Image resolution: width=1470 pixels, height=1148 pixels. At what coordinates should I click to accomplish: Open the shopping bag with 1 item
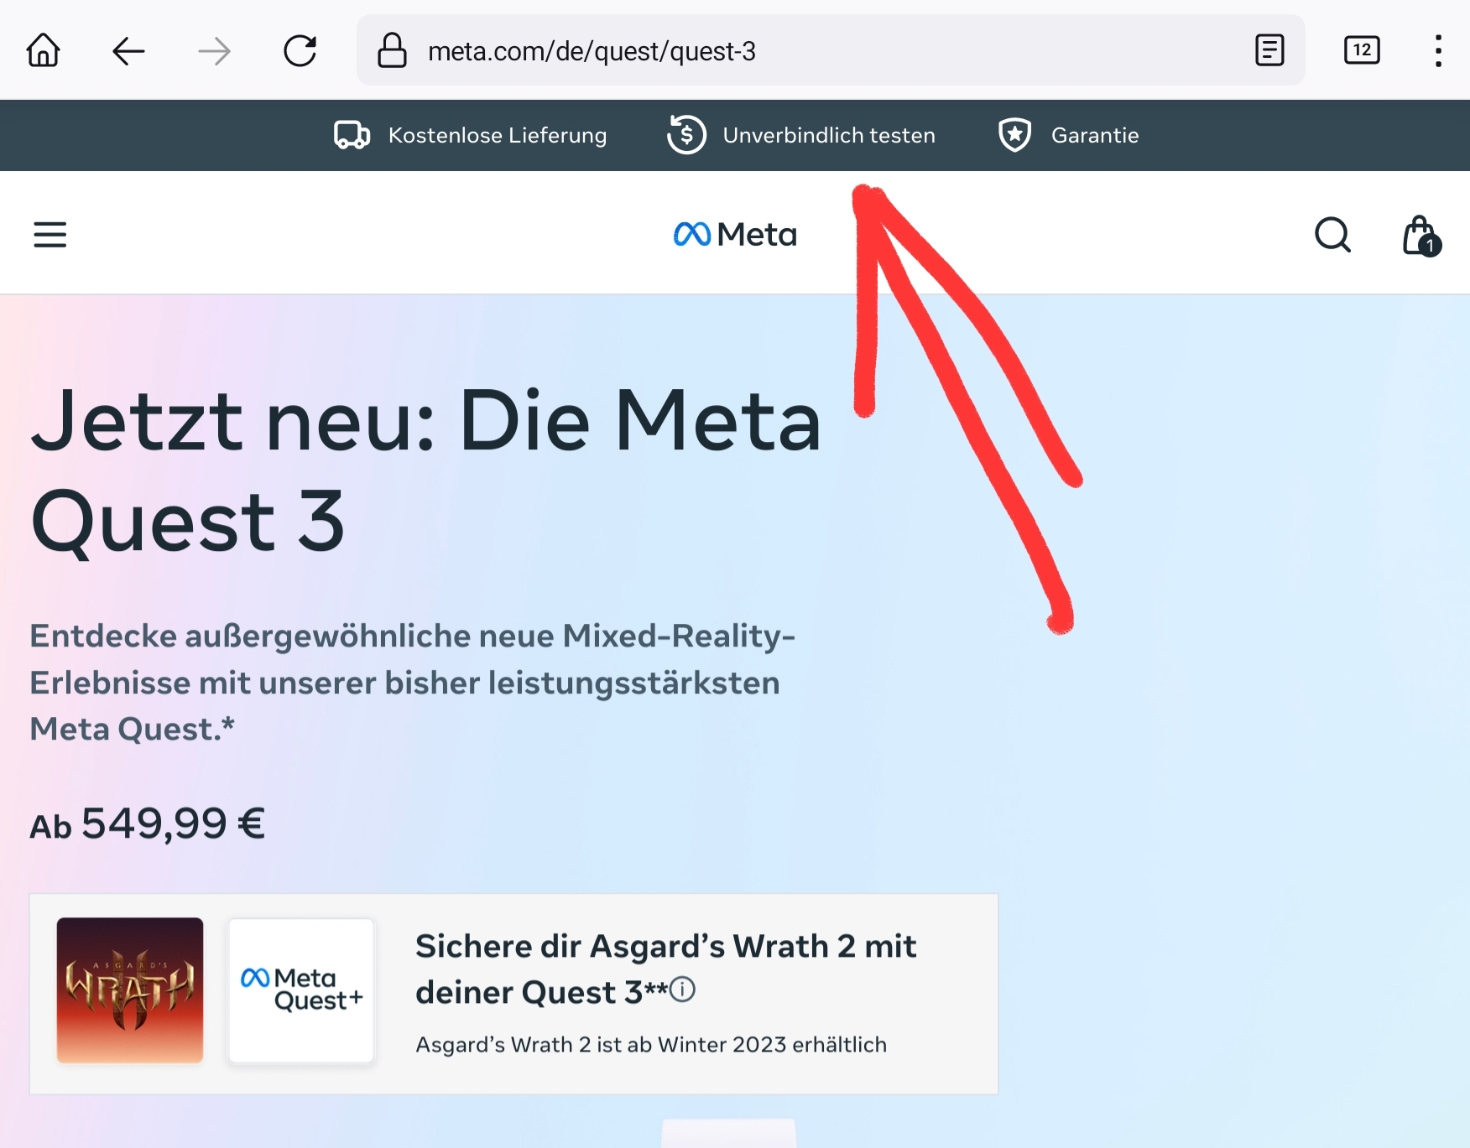(1418, 235)
